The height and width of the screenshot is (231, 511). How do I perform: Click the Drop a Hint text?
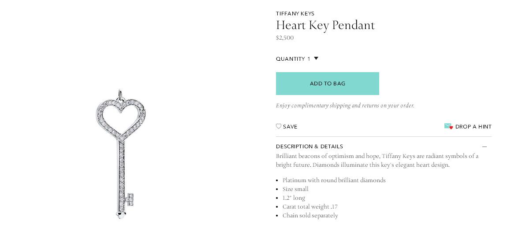pos(473,127)
